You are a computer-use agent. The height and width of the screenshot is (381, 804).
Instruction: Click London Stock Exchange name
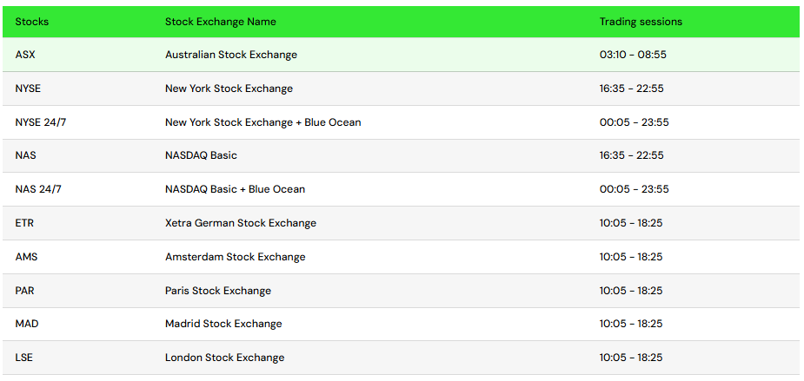click(224, 358)
